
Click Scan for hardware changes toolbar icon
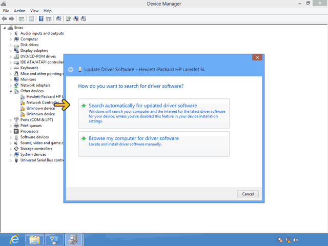pyautogui.click(x=58, y=19)
